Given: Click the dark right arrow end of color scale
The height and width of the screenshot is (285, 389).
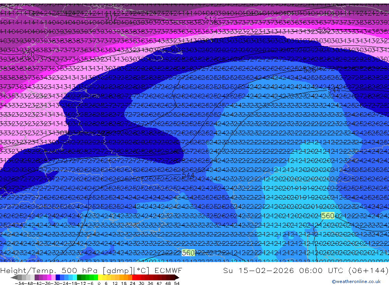Looking at the screenshot, I should 177,278.
